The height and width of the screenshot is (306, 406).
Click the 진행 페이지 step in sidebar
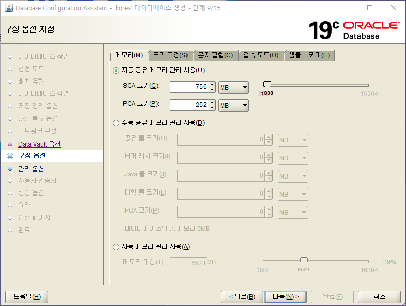point(34,218)
